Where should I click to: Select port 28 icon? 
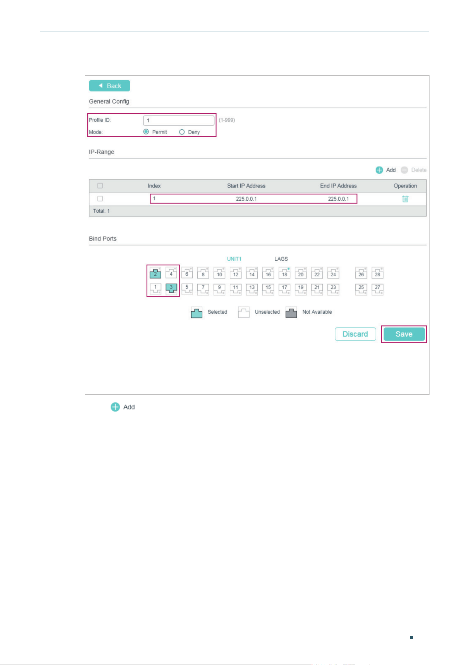[x=377, y=273]
